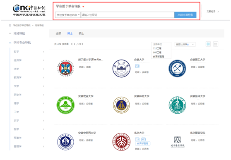Go to previous results page arrow
231x160 pixels.
(72, 44)
